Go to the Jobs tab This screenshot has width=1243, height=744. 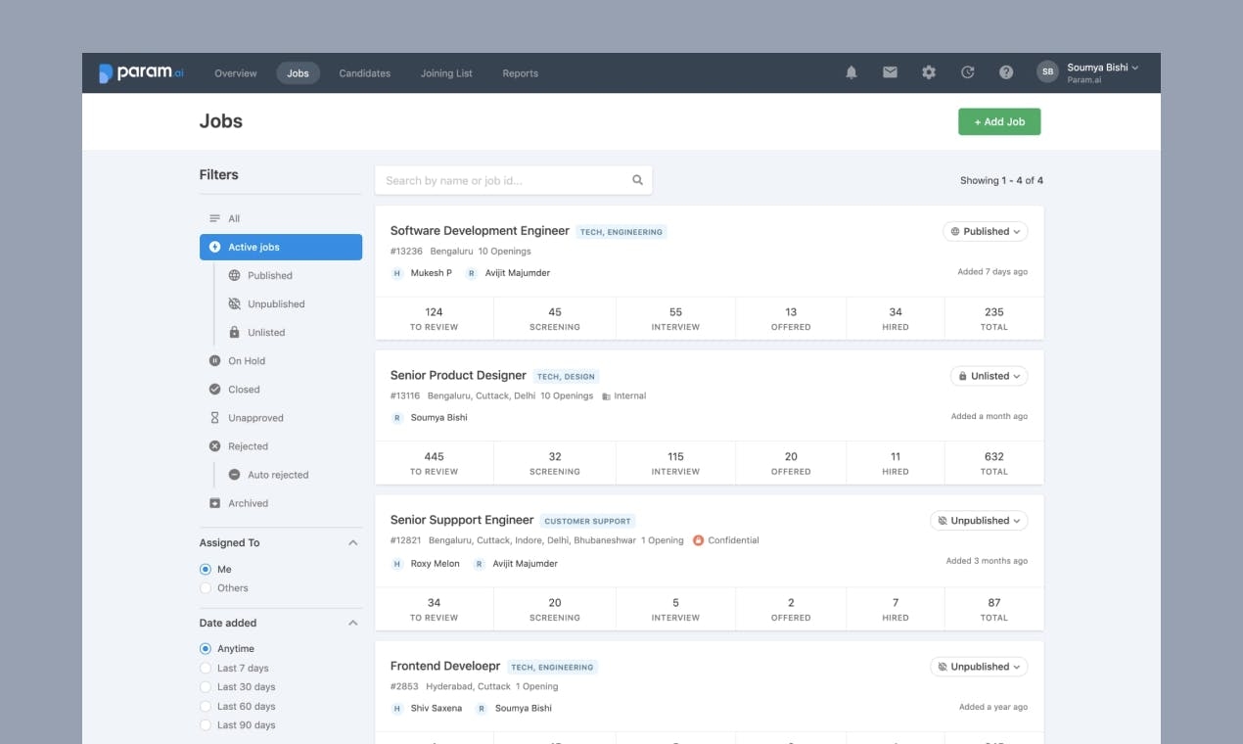[298, 73]
